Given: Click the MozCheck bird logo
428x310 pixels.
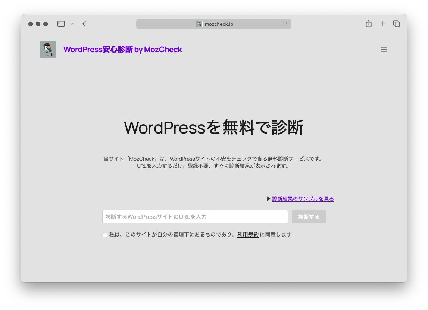Looking at the screenshot, I should point(48,49).
